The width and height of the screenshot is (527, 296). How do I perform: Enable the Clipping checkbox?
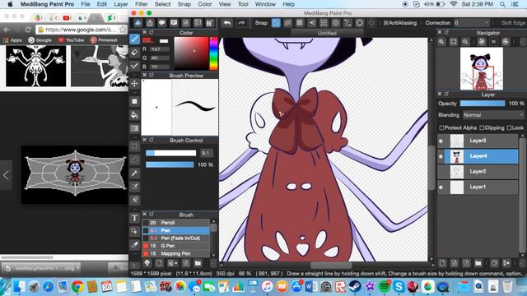[482, 127]
